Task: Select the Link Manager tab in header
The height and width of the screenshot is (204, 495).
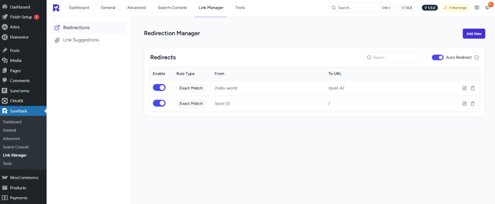Action: [x=211, y=8]
